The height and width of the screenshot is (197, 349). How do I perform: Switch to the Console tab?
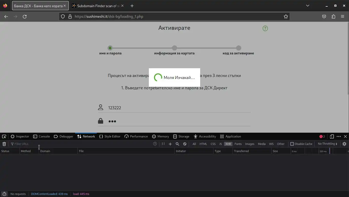tap(41, 136)
